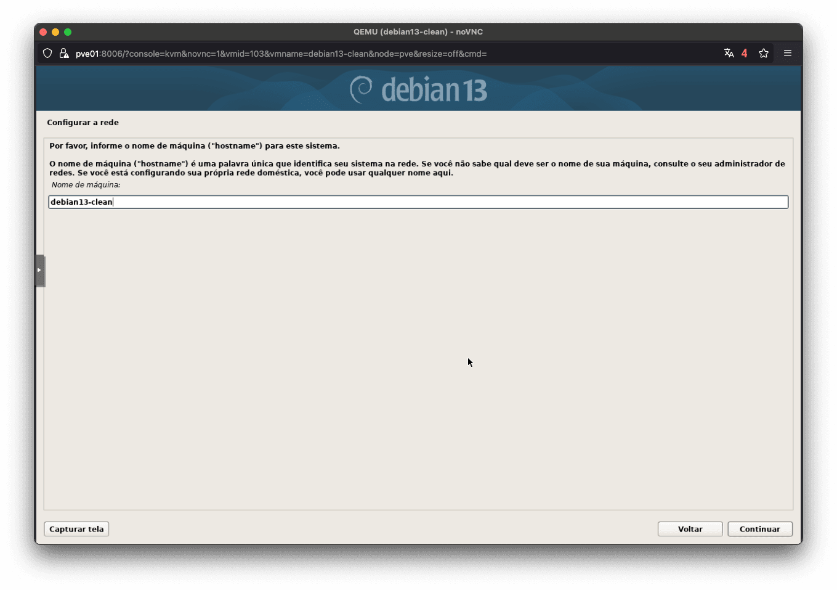Go back with the Voltar button
The width and height of the screenshot is (837, 590).
690,529
